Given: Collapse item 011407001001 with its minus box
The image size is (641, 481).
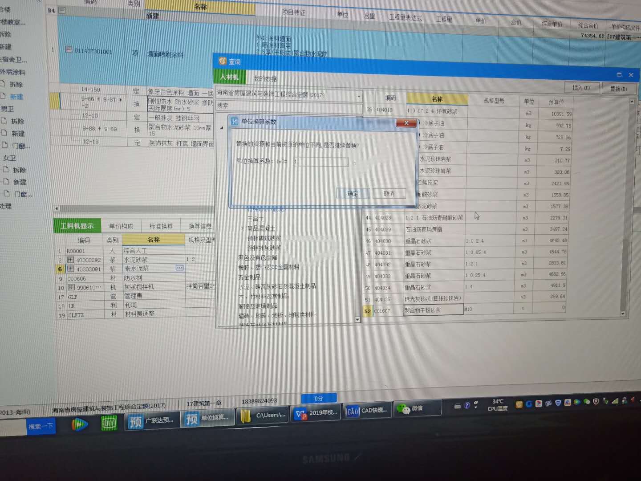Looking at the screenshot, I should 69,50.
